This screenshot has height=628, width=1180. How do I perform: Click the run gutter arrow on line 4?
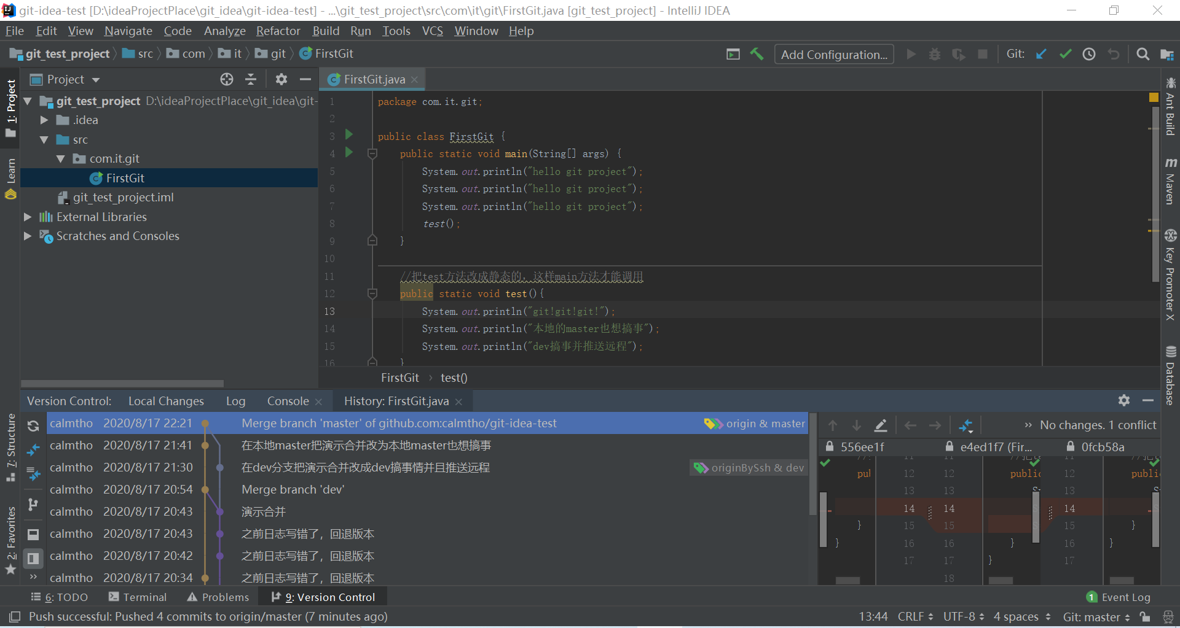pyautogui.click(x=349, y=152)
